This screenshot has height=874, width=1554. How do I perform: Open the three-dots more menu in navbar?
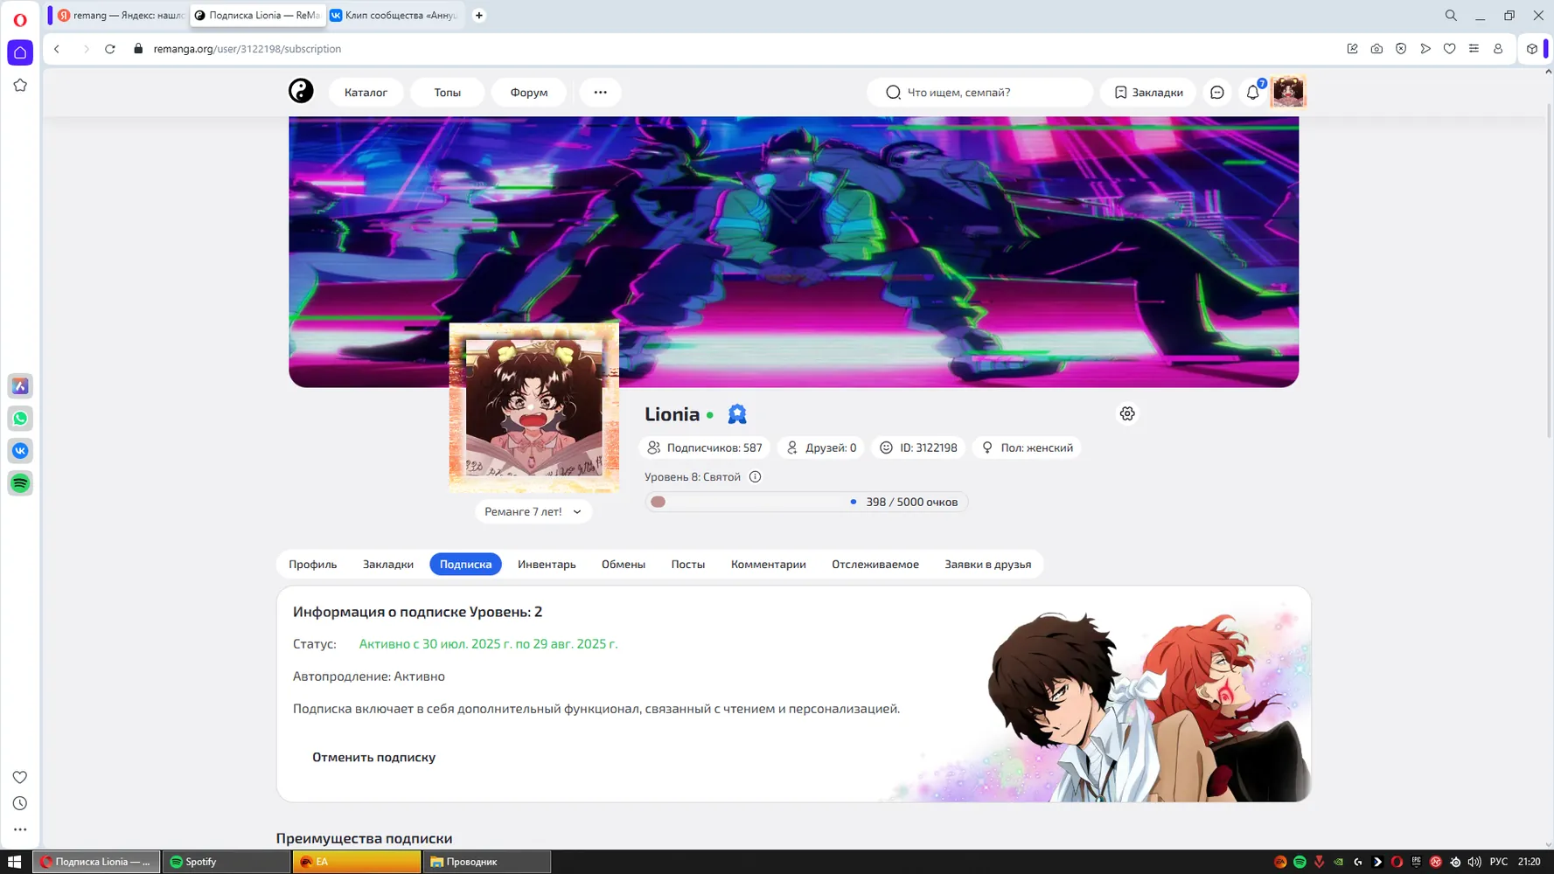coord(600,92)
